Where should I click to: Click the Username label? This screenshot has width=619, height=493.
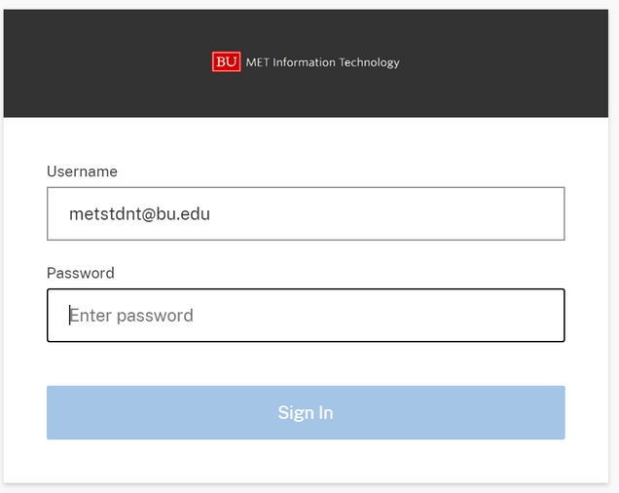pyautogui.click(x=82, y=171)
